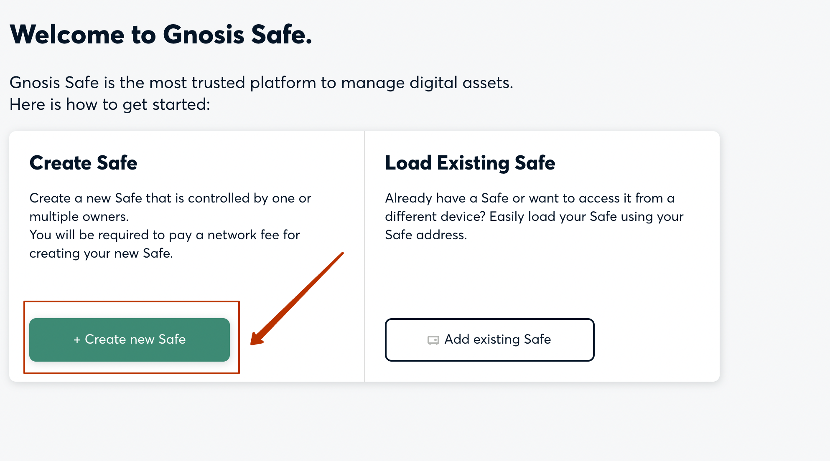Image resolution: width=830 pixels, height=461 pixels.
Task: Click the Add existing Safe button
Action: [x=489, y=339]
